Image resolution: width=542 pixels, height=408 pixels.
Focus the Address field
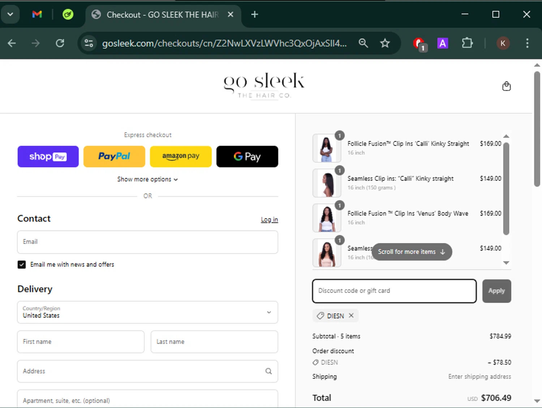(147, 371)
